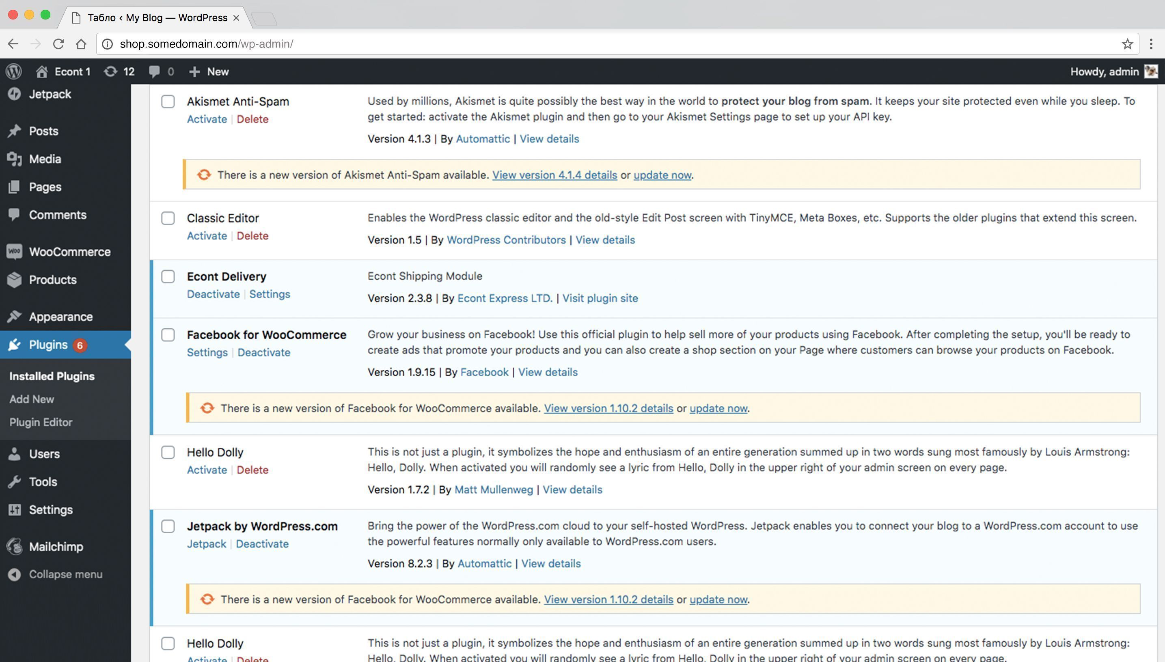Delete the Classic Editor plugin

(252, 236)
